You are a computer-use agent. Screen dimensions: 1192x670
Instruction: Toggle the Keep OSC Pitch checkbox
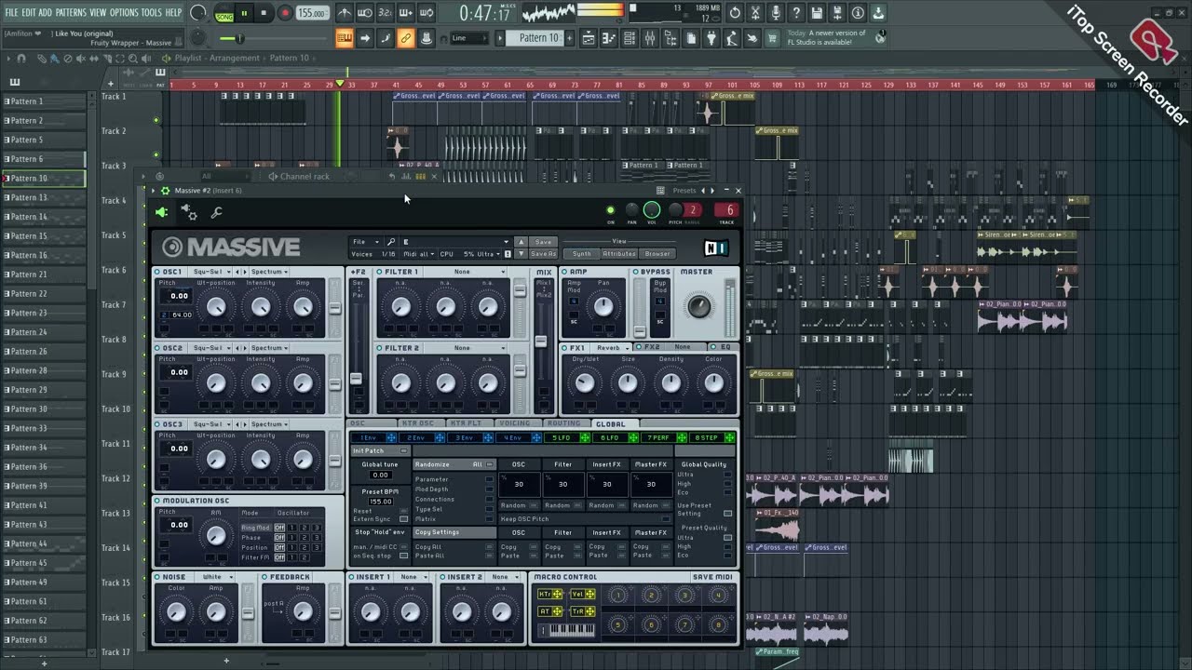[665, 518]
